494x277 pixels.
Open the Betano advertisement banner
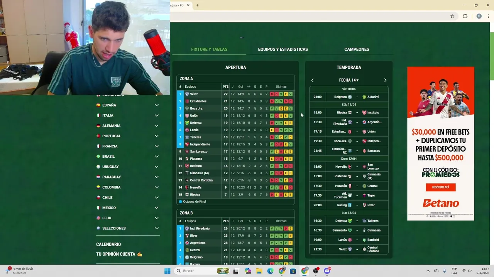point(441,144)
